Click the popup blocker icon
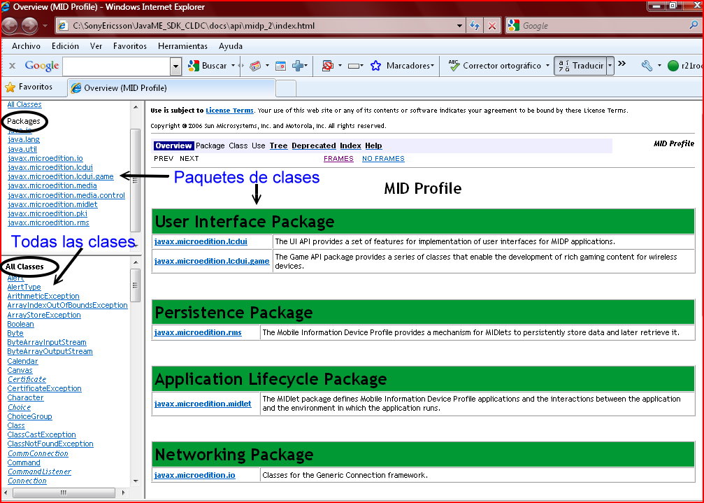 [328, 66]
